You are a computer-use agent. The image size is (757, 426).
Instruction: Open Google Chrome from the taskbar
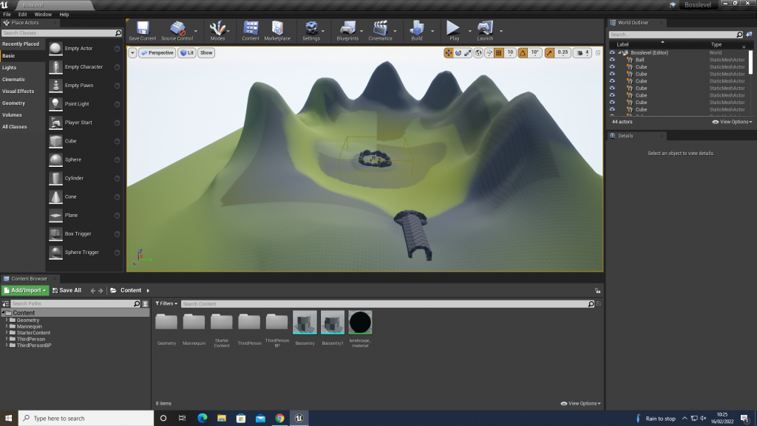pyautogui.click(x=279, y=419)
